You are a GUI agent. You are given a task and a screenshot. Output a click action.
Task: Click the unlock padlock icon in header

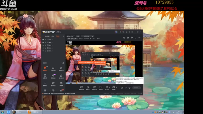click(128, 37)
